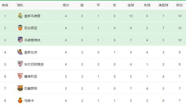Click the Valencia club crest

[20, 28]
